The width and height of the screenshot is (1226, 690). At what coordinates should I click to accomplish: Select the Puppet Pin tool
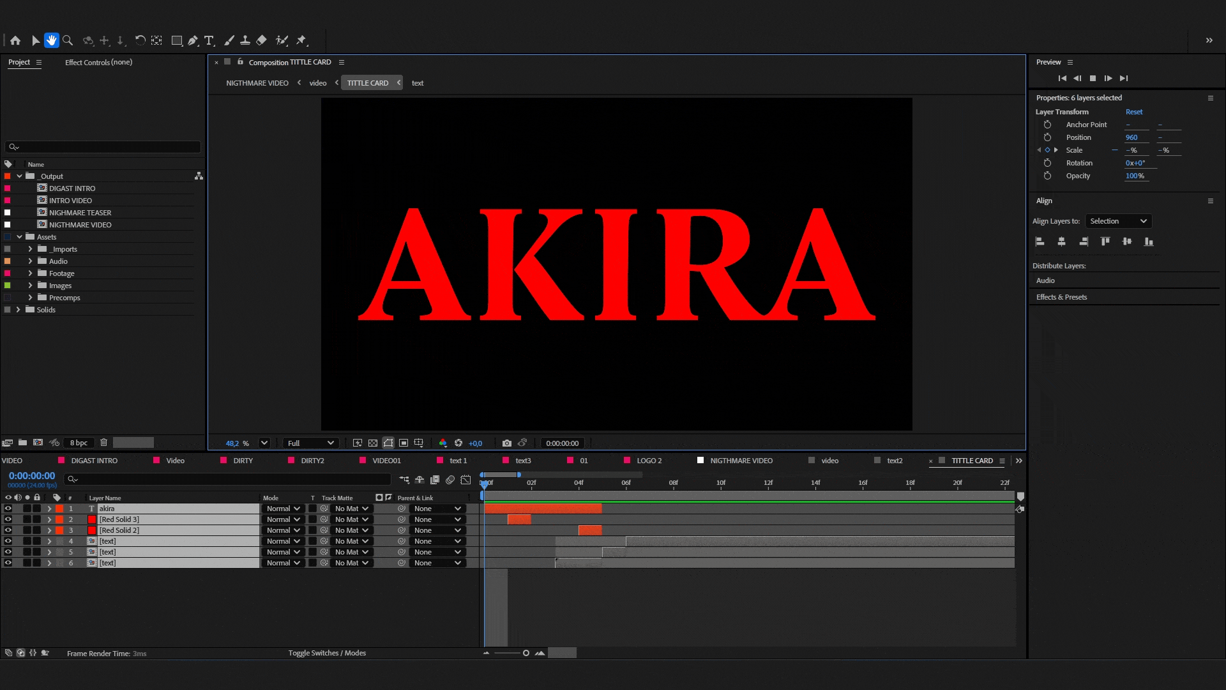tap(301, 40)
